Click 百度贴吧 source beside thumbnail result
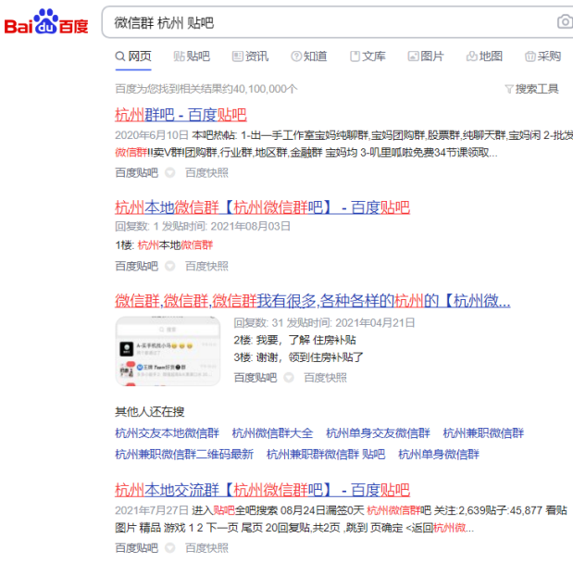 (255, 378)
